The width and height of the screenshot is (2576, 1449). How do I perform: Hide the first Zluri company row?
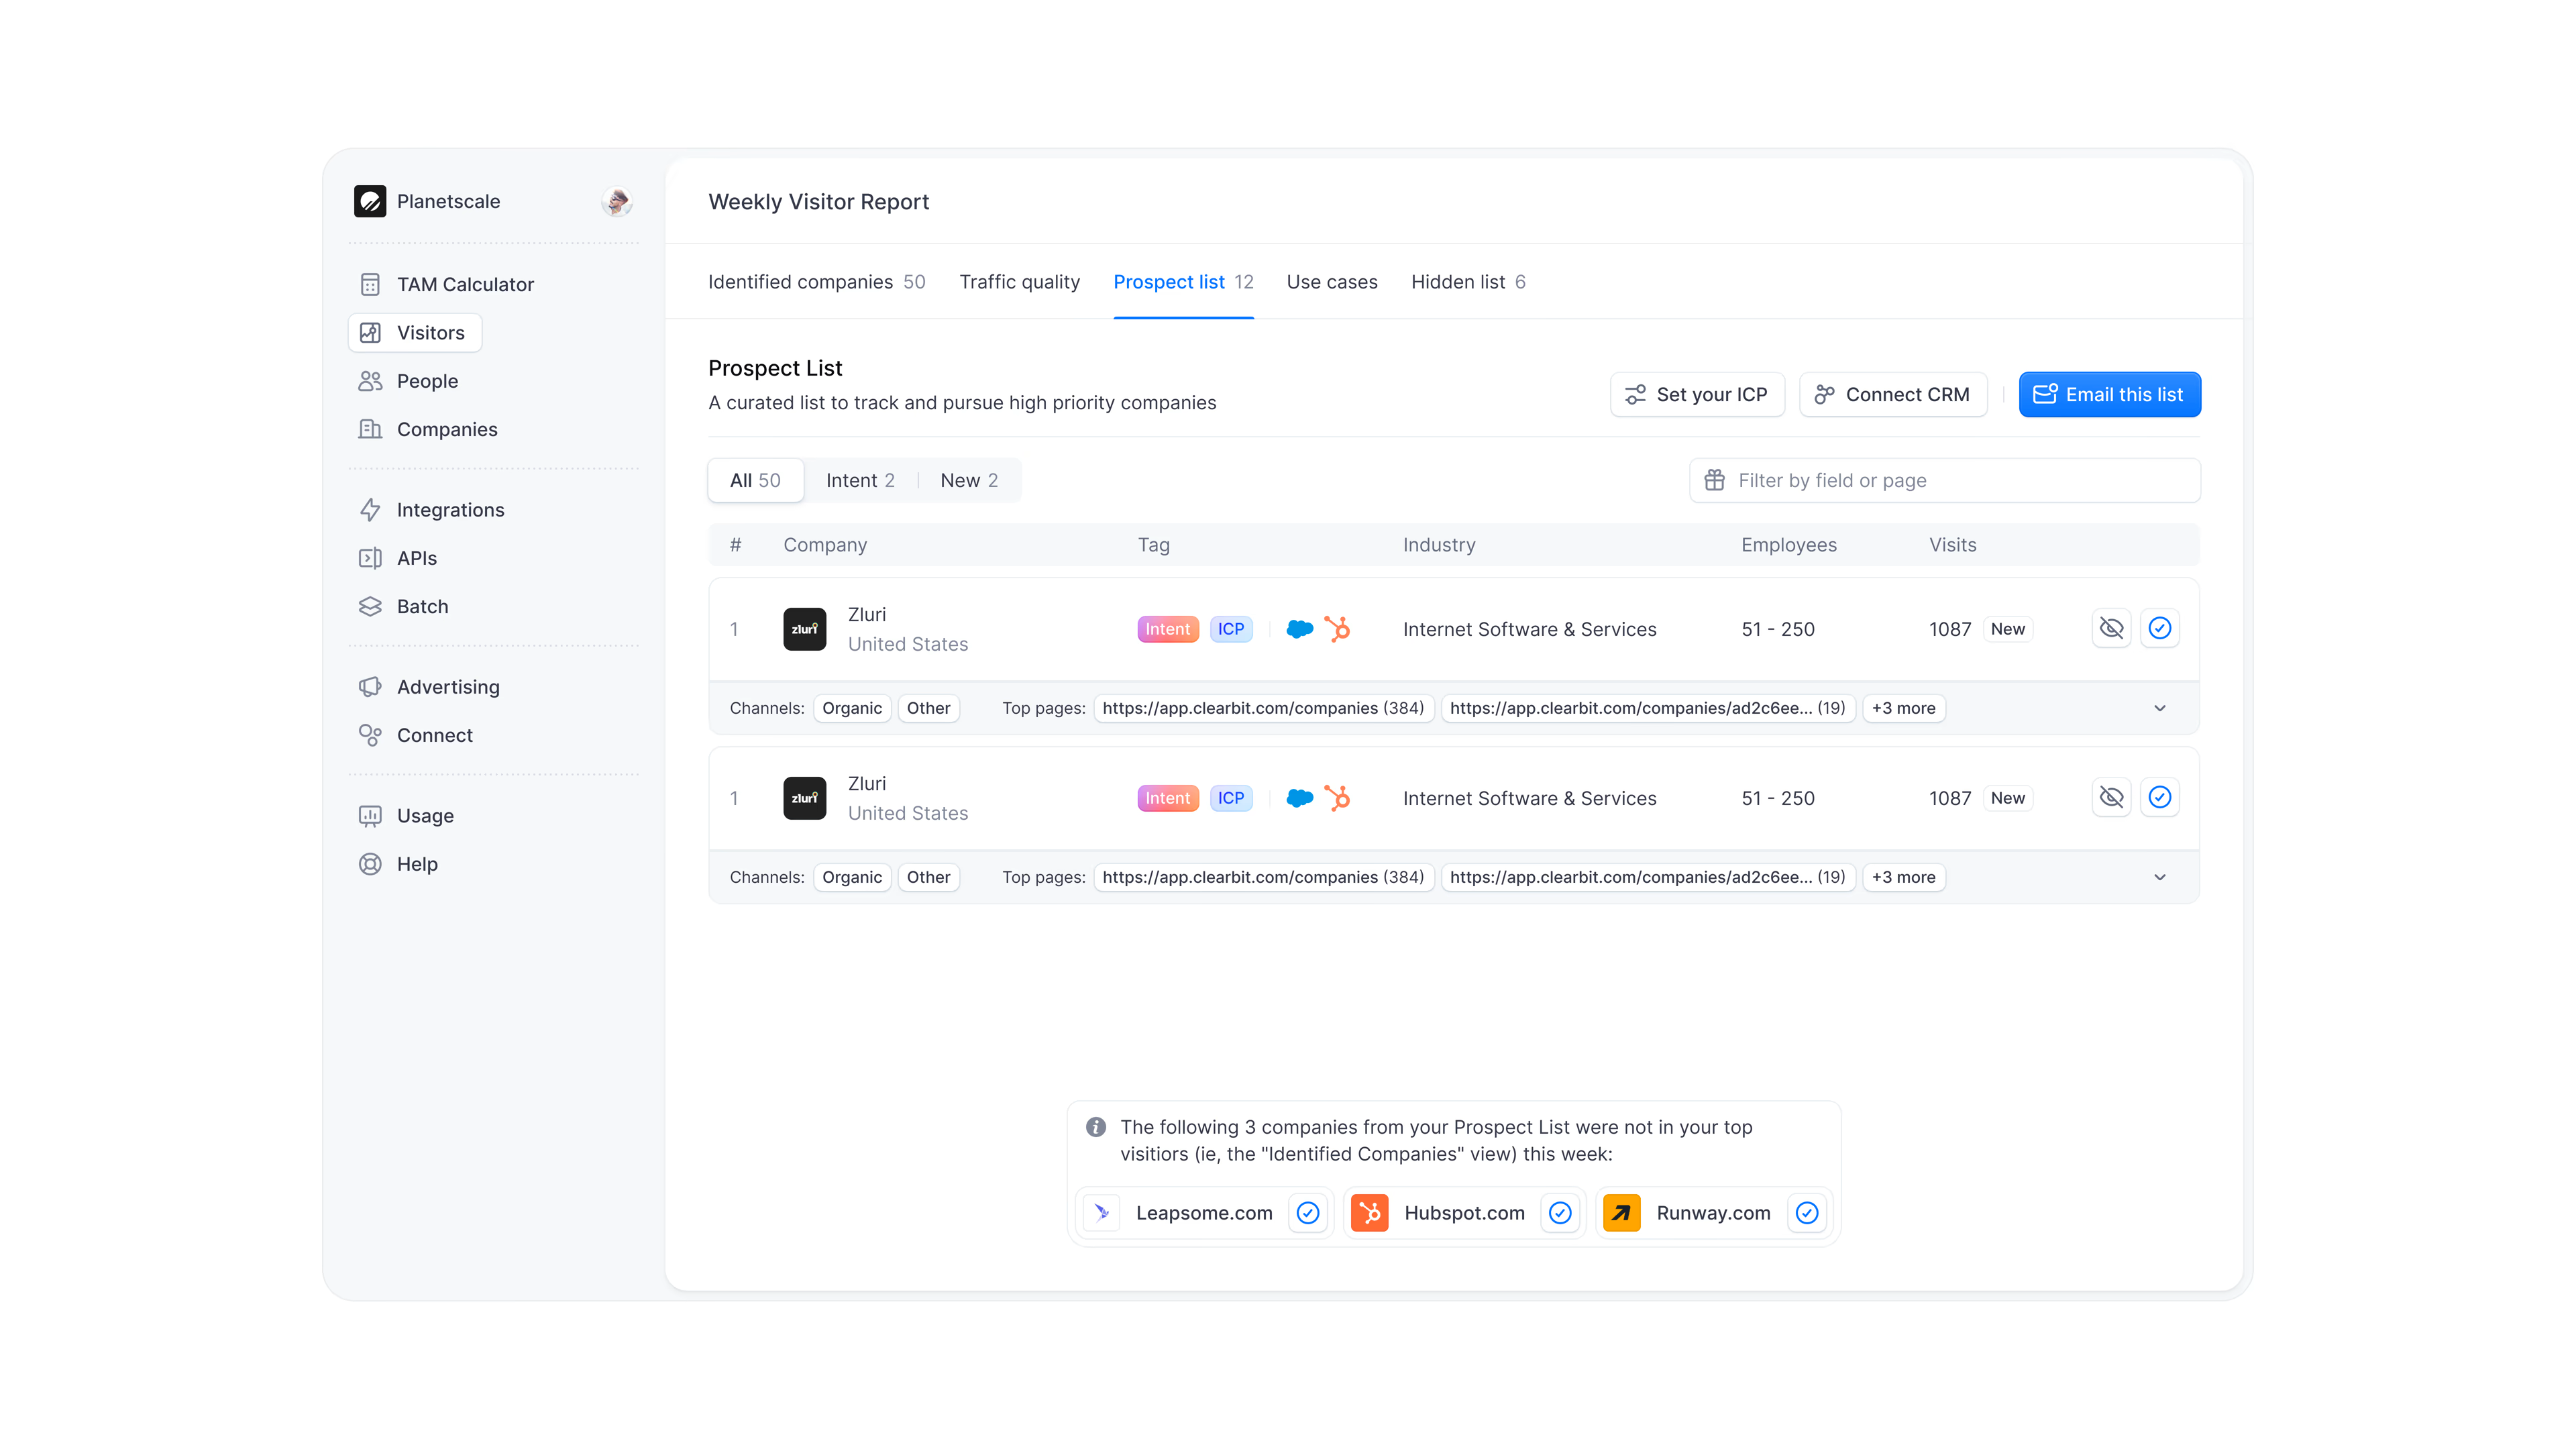pos(2111,628)
